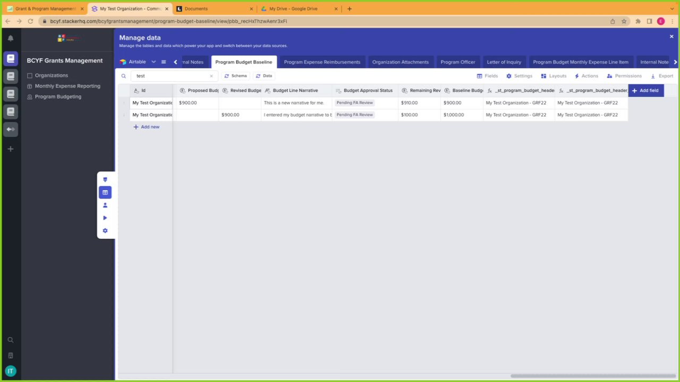Open the table data icon in floating toolbar
Image resolution: width=680 pixels, height=382 pixels.
105,193
